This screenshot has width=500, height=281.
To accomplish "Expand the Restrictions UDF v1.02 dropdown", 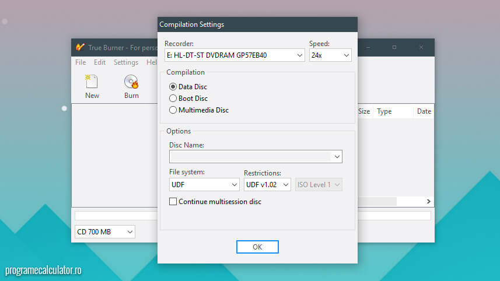I will pos(285,185).
